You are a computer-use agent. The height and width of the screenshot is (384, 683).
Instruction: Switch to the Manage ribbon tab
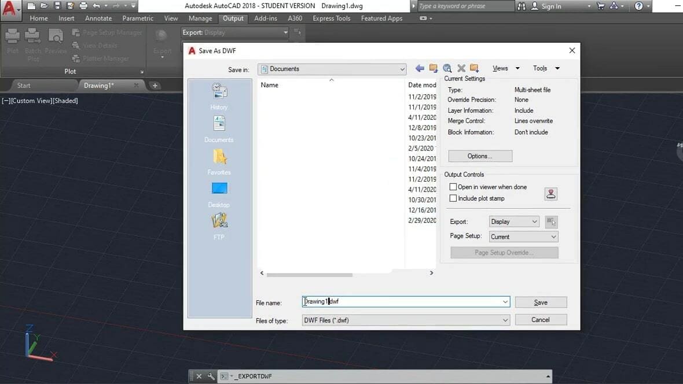200,19
